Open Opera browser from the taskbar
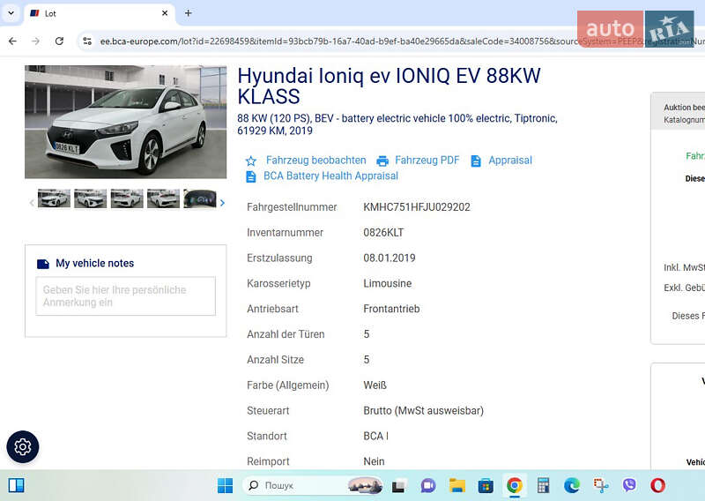This screenshot has height=501, width=705. 657,485
